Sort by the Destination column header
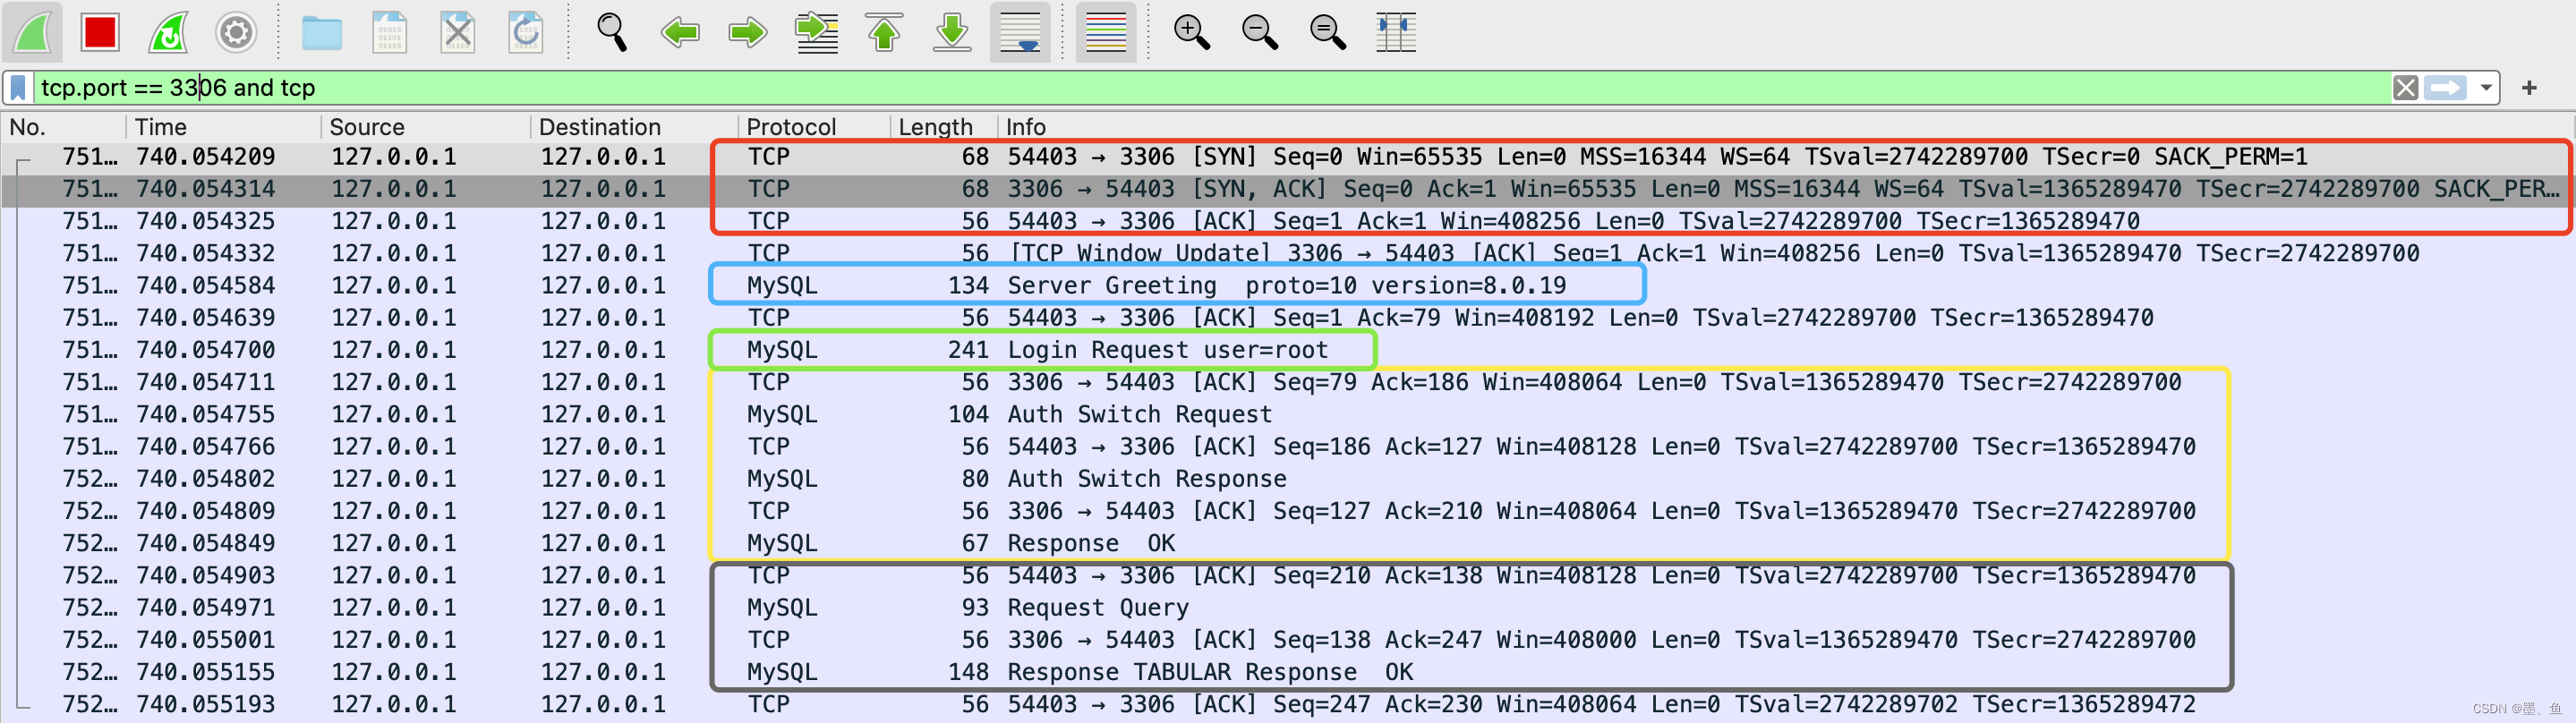The width and height of the screenshot is (2576, 723). coord(635,127)
